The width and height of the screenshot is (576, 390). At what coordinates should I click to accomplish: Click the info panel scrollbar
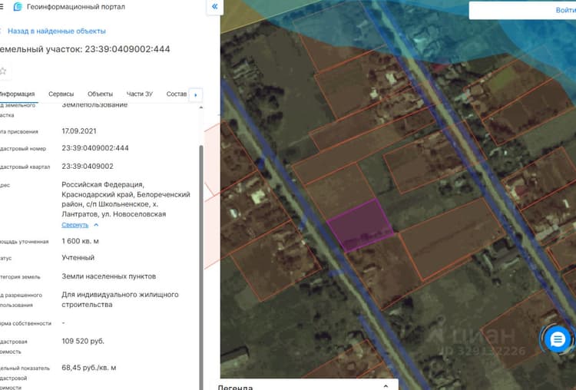(x=201, y=266)
